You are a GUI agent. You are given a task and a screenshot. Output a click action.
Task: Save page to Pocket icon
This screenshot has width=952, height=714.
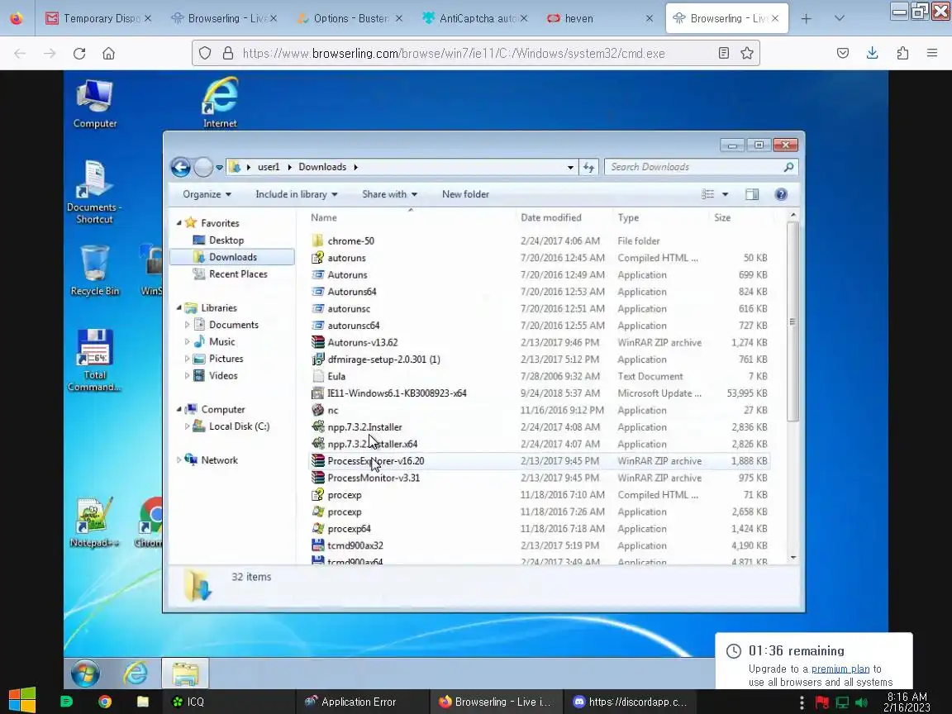tap(842, 54)
